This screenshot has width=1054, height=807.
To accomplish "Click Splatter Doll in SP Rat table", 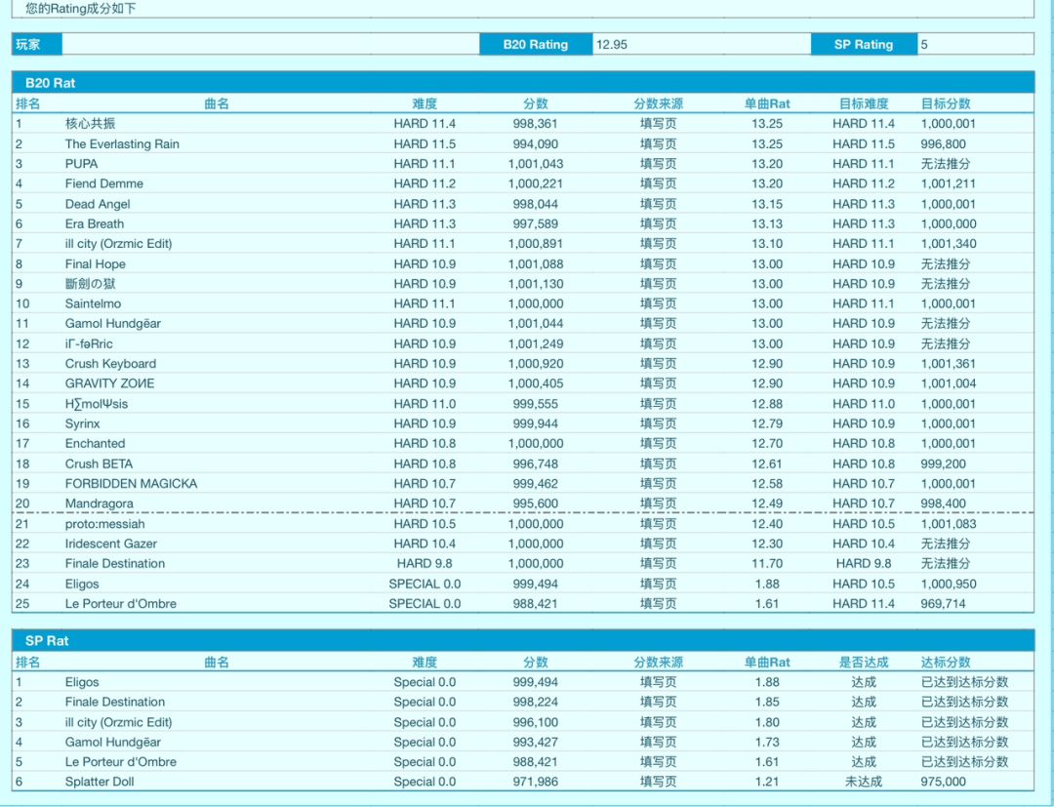I will [x=100, y=782].
